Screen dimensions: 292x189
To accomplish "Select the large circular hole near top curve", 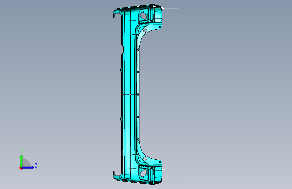I will [x=145, y=30].
